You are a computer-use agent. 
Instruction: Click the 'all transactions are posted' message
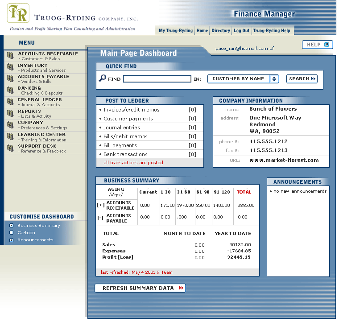[133, 162]
